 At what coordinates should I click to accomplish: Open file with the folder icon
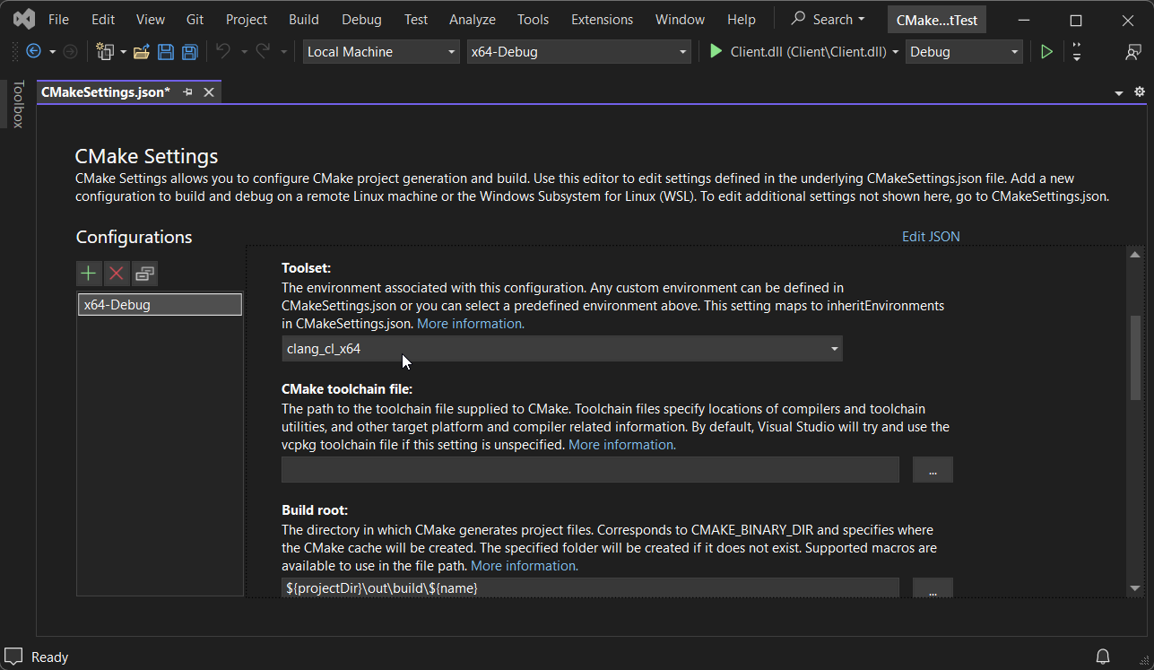[141, 52]
